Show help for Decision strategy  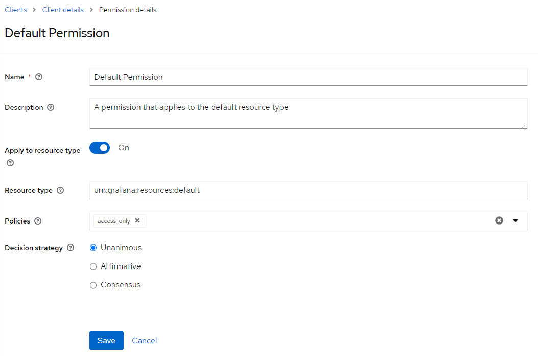(x=70, y=248)
